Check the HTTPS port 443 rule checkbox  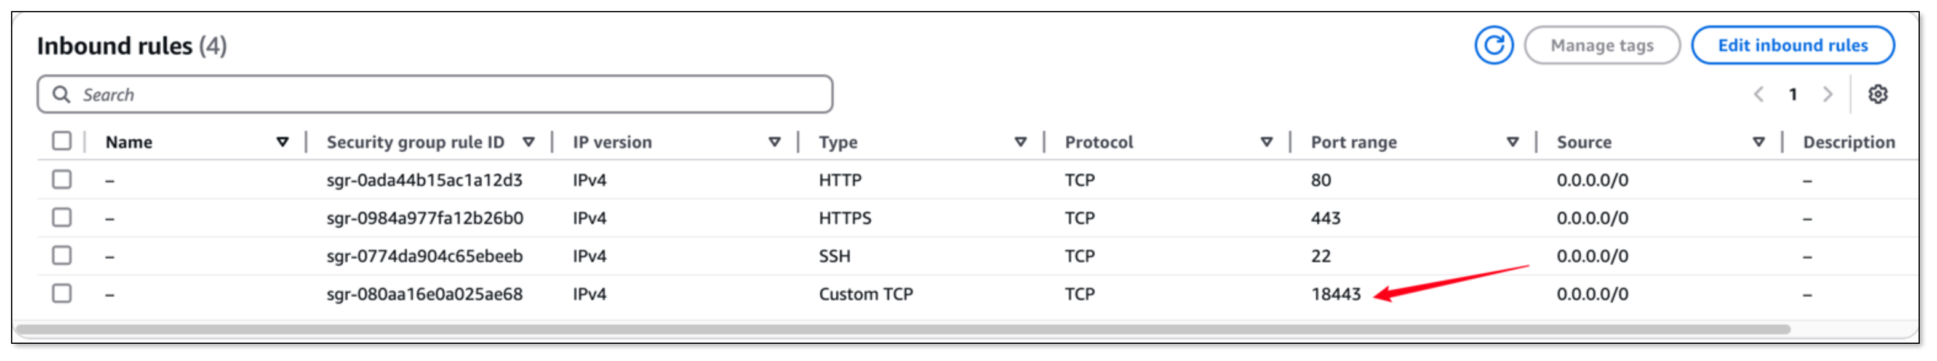60,218
